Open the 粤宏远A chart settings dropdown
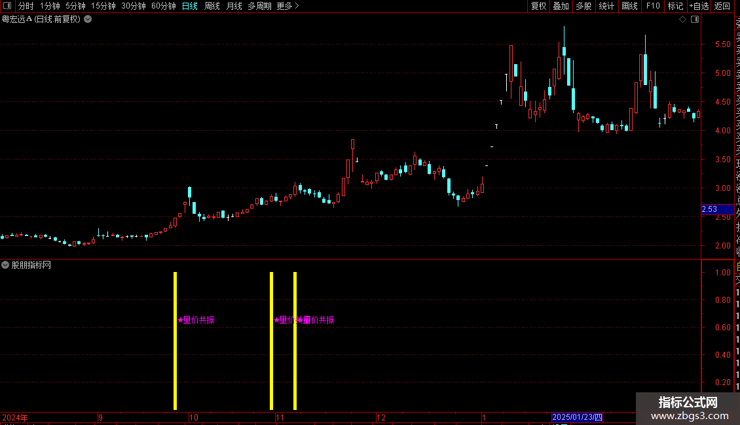The height and width of the screenshot is (425, 740). (88, 20)
